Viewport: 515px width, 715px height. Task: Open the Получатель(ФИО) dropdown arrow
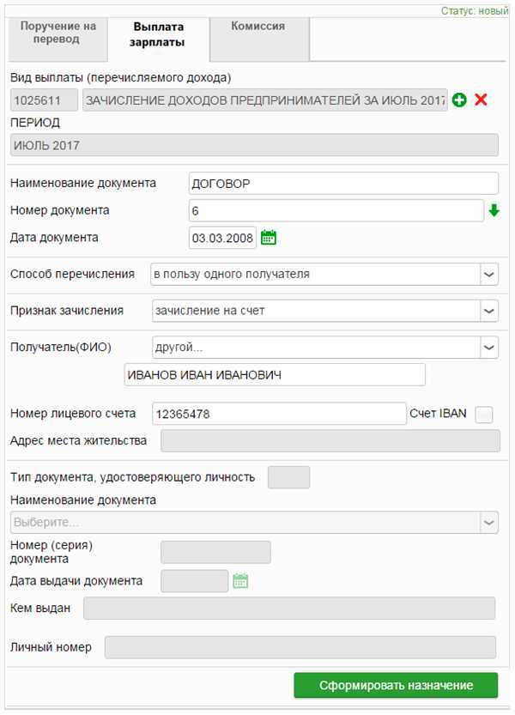pyautogui.click(x=489, y=348)
